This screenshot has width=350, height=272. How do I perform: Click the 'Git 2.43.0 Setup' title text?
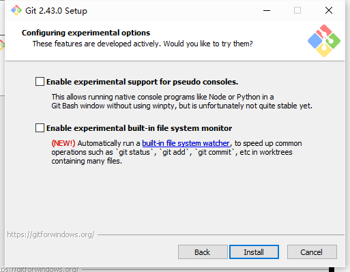[56, 11]
